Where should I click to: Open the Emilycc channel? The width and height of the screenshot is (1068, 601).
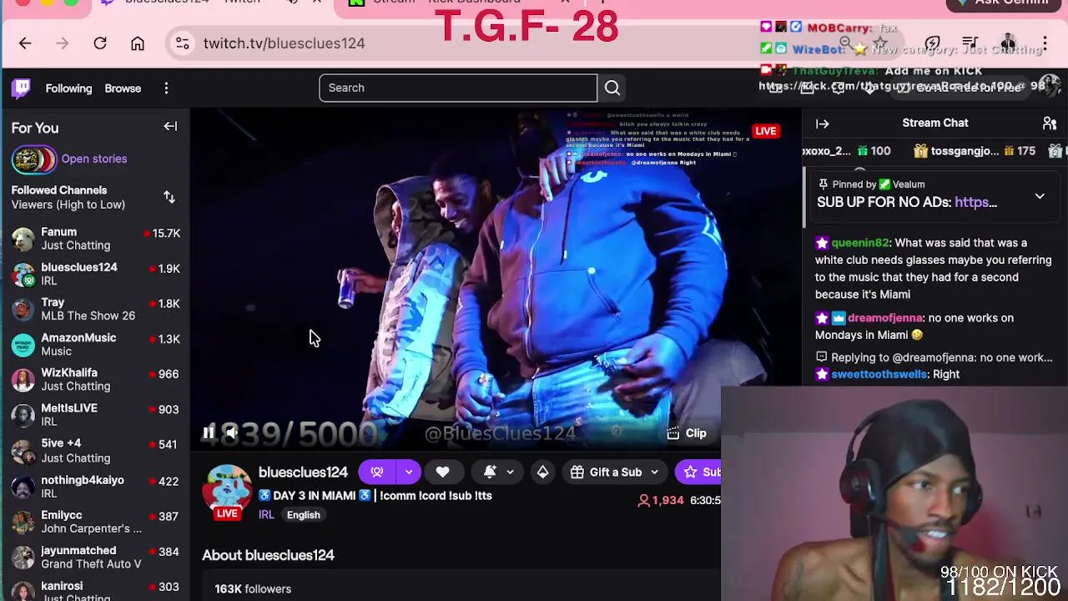tap(95, 522)
